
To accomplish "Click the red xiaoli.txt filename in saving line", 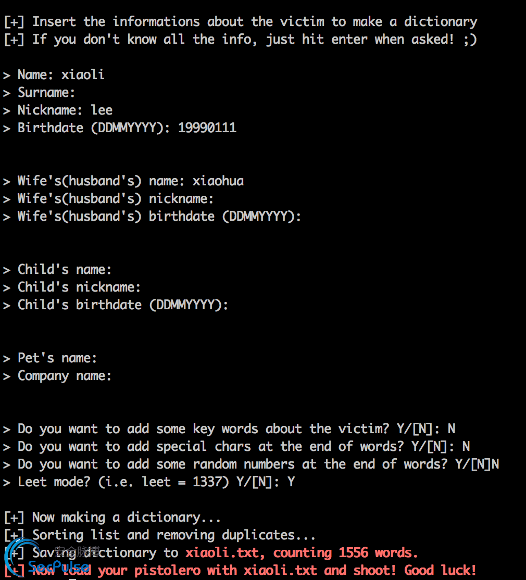I will 221,553.
